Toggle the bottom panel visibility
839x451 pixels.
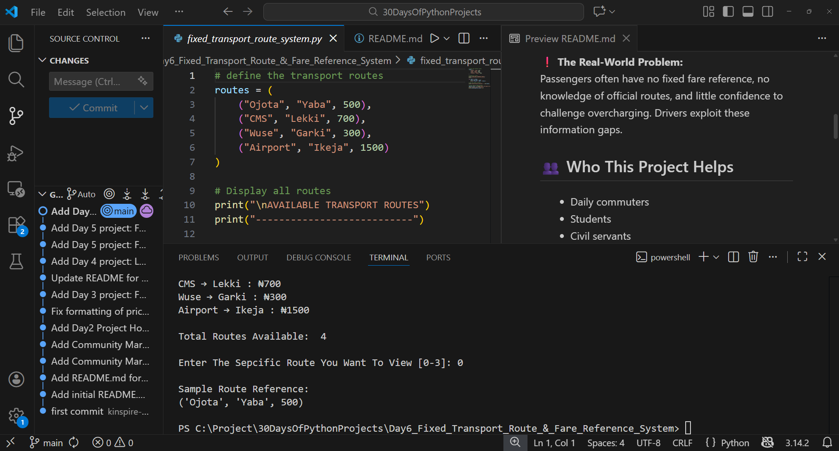(748, 12)
